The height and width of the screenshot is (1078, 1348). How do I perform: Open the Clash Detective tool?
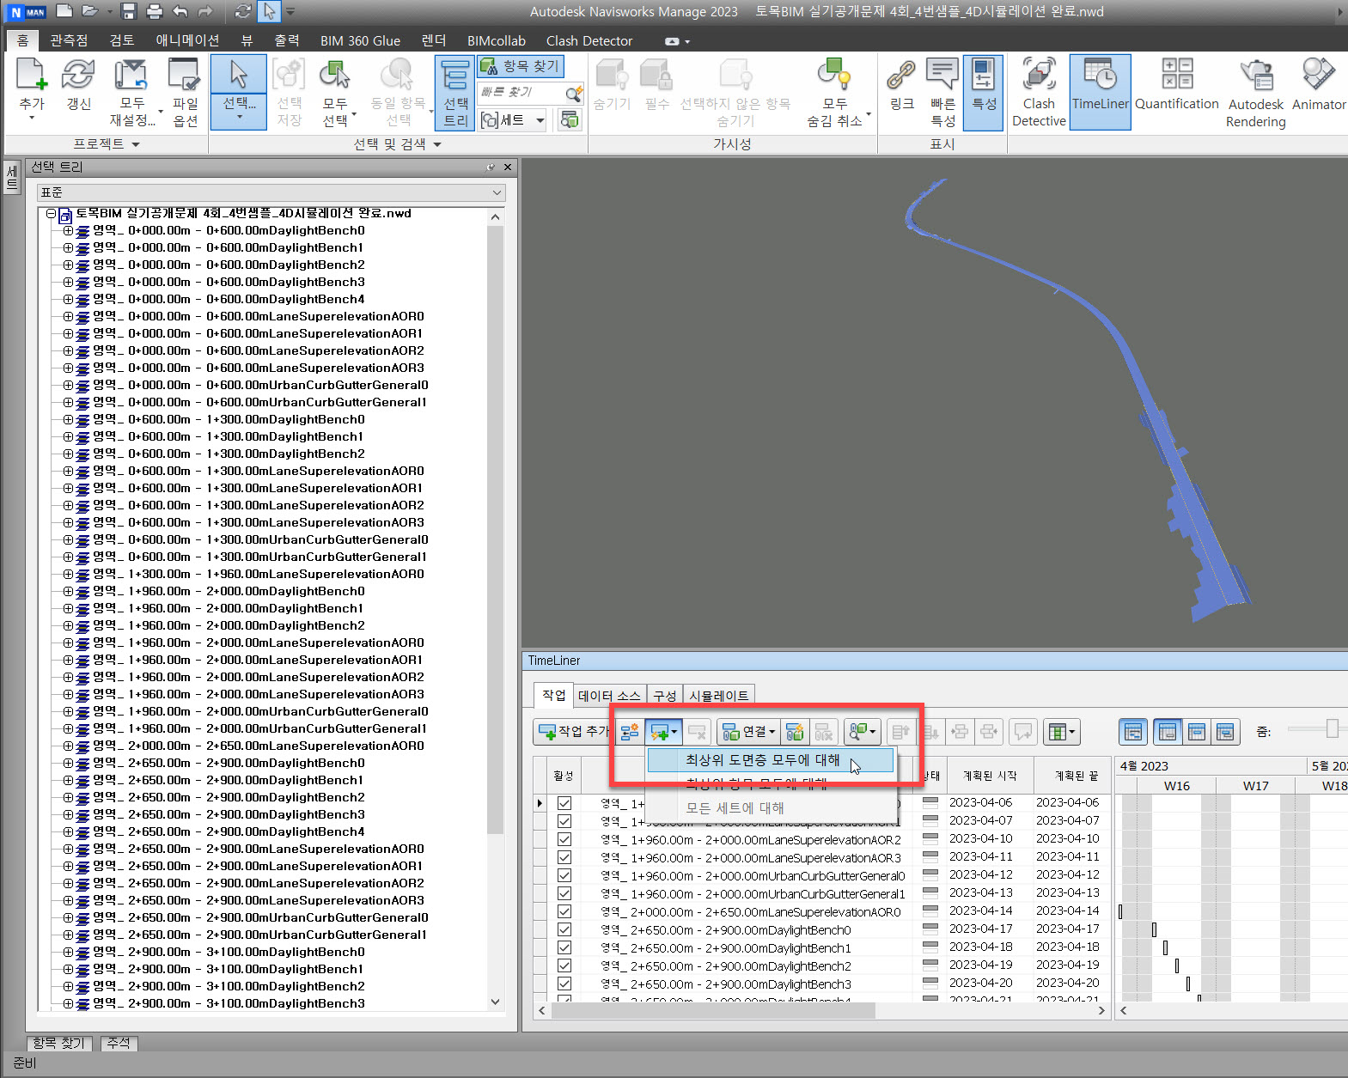point(1038,92)
